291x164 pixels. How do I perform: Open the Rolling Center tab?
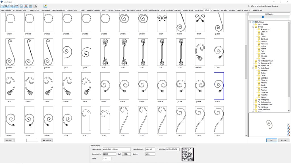tap(188, 10)
